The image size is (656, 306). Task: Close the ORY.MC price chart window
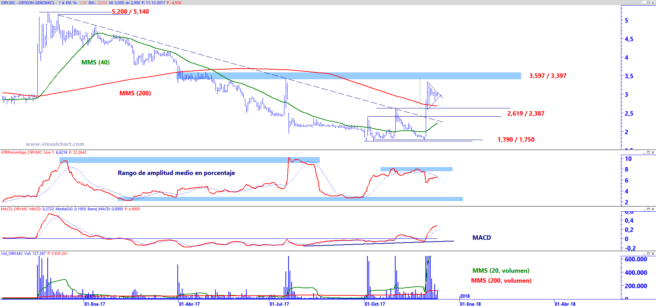point(653,3)
